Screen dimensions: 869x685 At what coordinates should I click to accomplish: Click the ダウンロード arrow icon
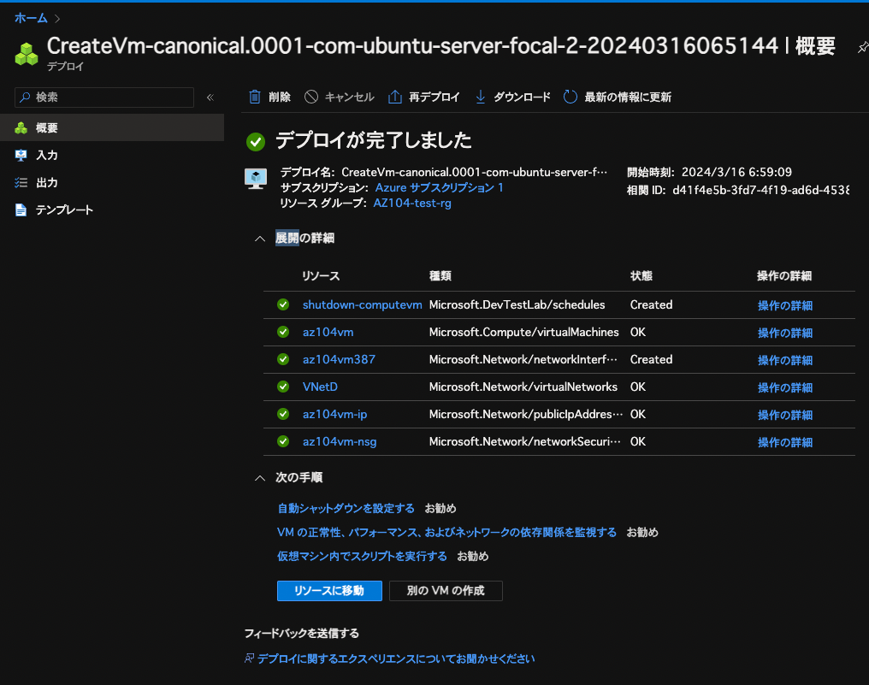click(481, 97)
